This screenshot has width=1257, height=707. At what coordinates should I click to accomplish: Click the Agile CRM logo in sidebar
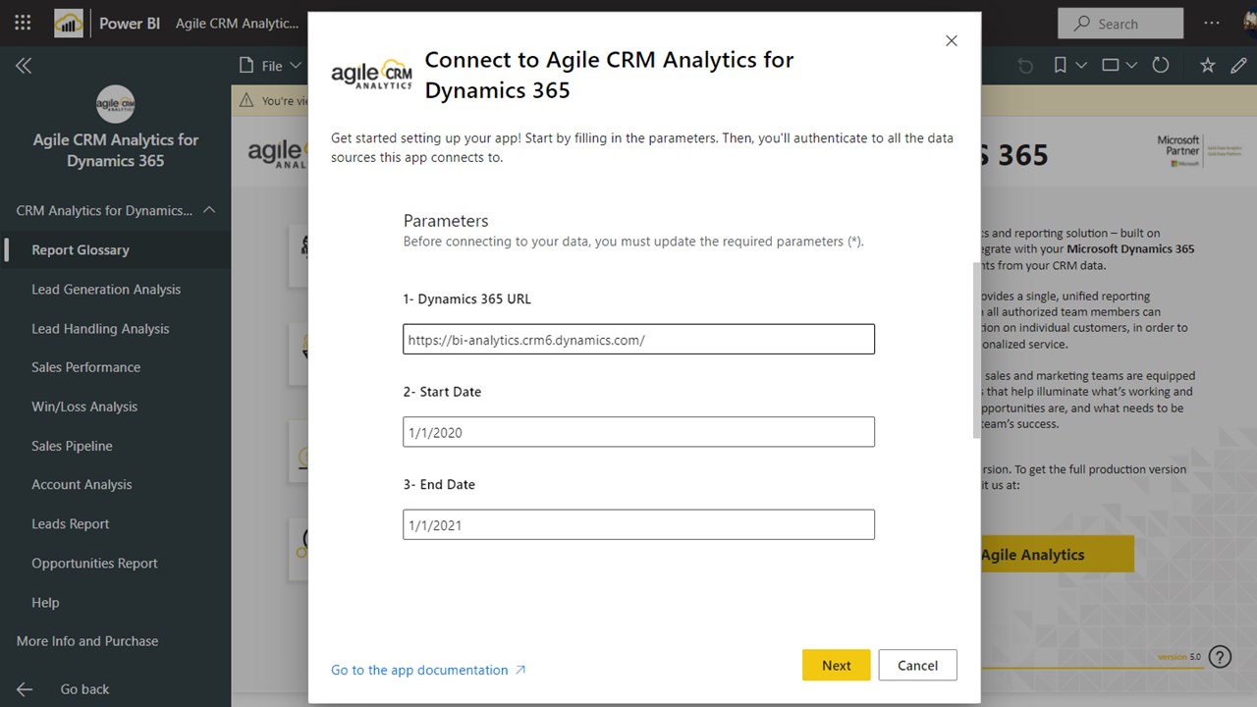click(x=116, y=104)
